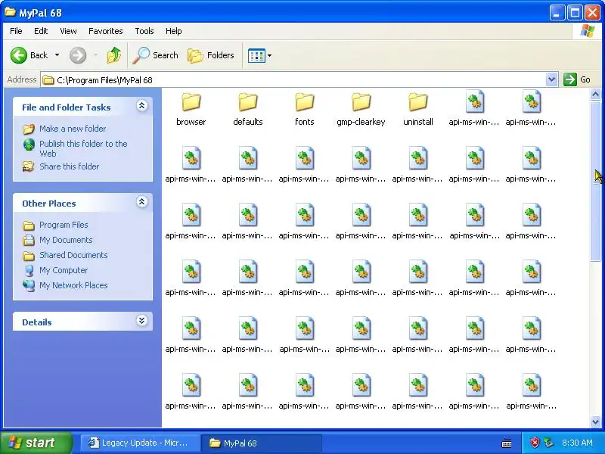
Task: Click into the Address path field
Action: tap(293, 79)
